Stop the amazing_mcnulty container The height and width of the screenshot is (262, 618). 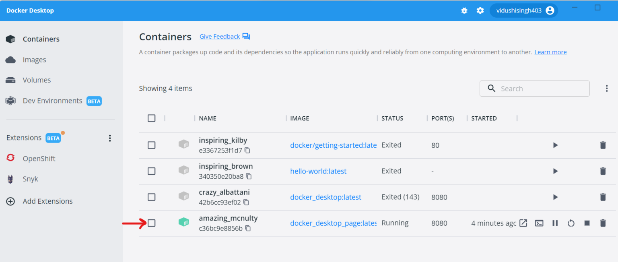click(x=587, y=223)
